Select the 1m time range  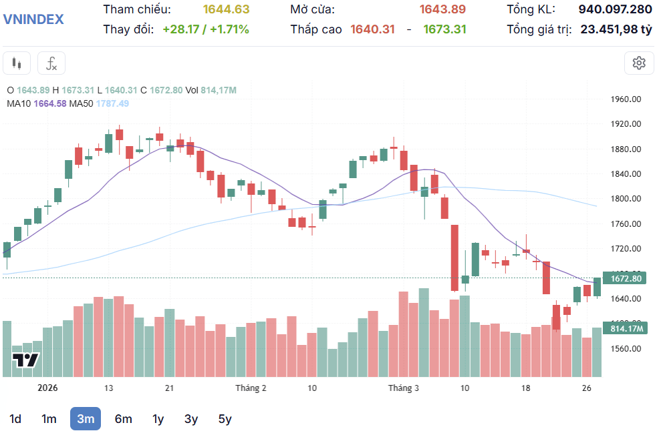49,419
